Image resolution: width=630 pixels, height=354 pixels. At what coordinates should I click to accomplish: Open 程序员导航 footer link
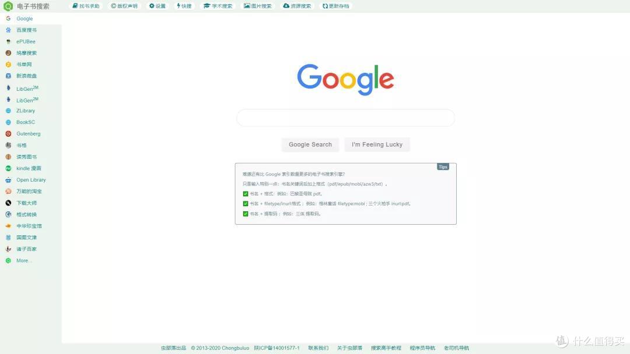pos(422,348)
